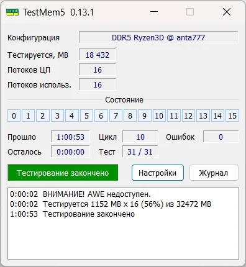Viewport: 246px width, 267px height.
Task: Select thread status box 3
Action: pos(57,115)
